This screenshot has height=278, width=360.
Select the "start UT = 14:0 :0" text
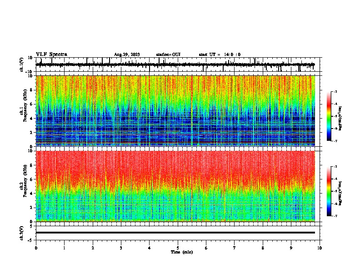220,55
